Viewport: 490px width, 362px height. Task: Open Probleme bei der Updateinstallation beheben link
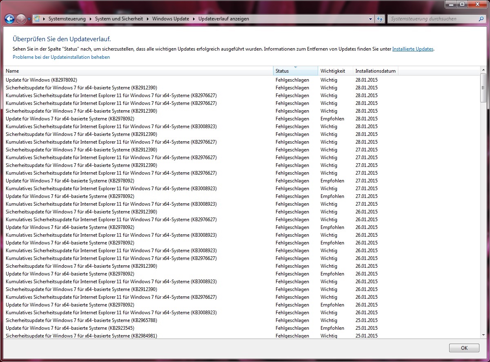[x=61, y=57]
